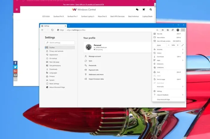Screen dimensions: 210x139
Task: Share via Google Plus side button
Action: tap(15, 71)
